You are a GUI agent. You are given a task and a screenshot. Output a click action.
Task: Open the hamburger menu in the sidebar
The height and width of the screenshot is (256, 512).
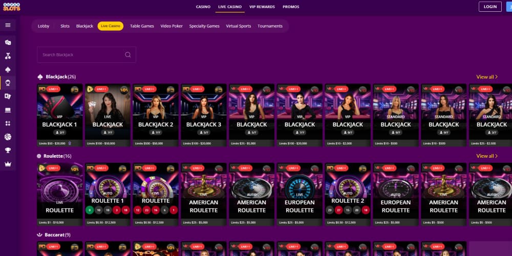pyautogui.click(x=8, y=25)
